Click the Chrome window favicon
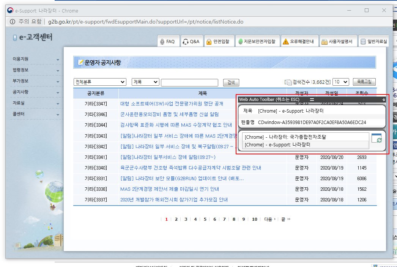This screenshot has height=267, width=397. click(x=10, y=10)
